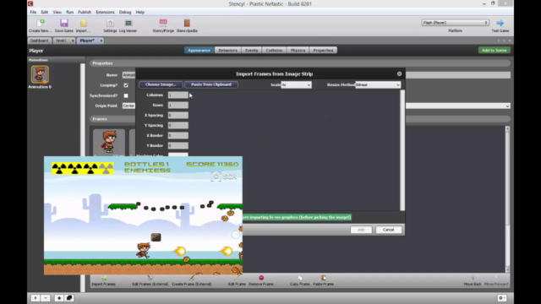Screen dimensions: 541x304
Task: Open the Edit menu
Action: point(45,12)
